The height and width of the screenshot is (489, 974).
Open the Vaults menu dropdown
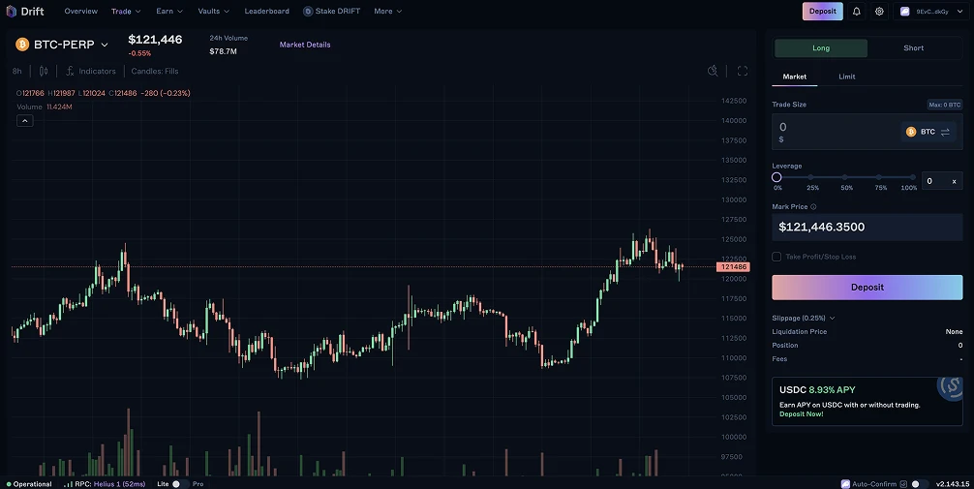click(x=214, y=12)
